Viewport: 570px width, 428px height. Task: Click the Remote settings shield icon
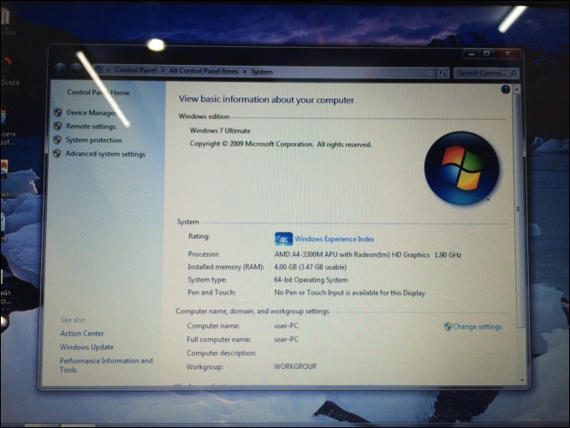pos(57,126)
